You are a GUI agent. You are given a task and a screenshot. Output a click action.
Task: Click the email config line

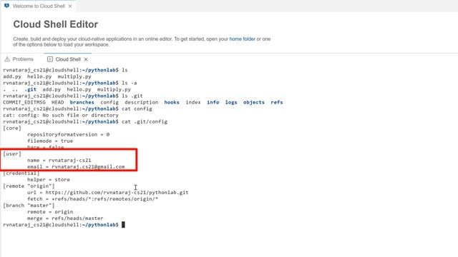click(76, 166)
